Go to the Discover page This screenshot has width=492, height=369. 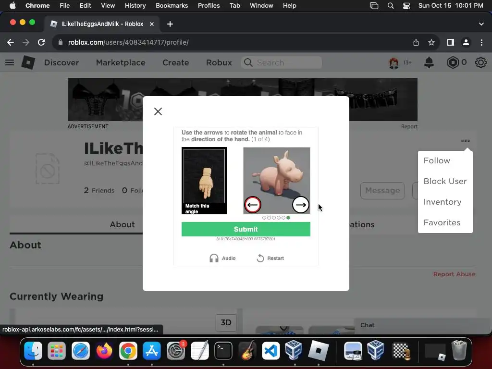coord(61,62)
